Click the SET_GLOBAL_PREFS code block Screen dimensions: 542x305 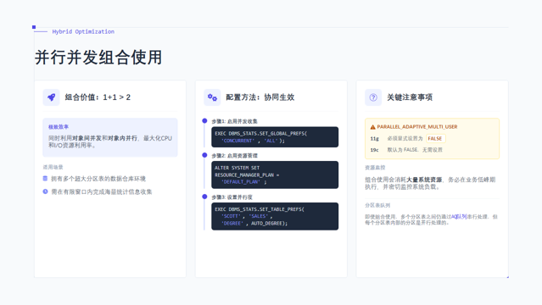point(275,136)
